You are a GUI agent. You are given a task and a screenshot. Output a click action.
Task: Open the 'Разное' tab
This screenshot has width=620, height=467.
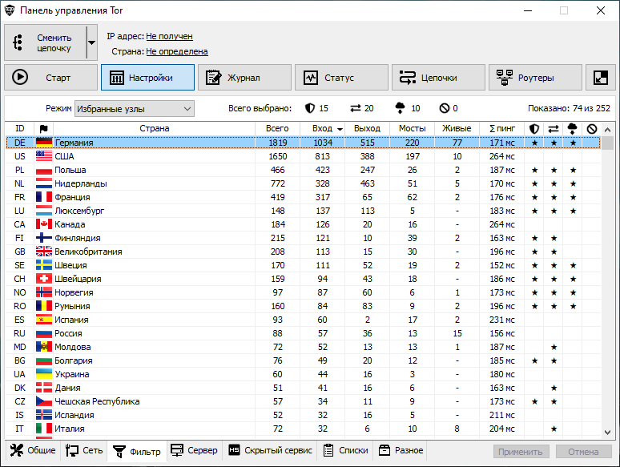click(401, 450)
